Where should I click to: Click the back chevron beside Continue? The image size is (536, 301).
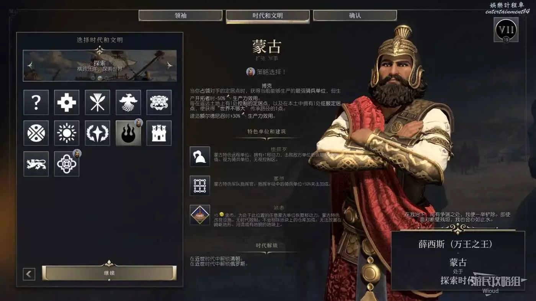pyautogui.click(x=29, y=274)
